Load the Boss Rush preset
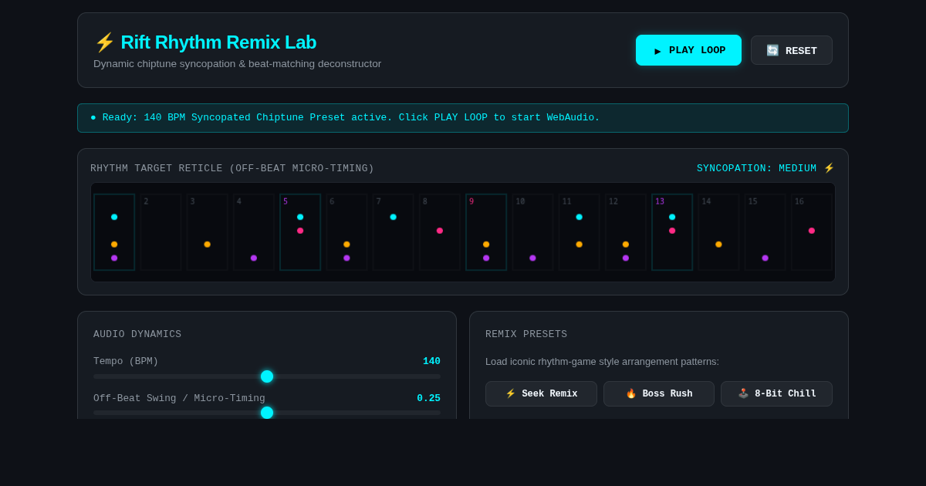Screen dimensions: 926x486 [659, 393]
